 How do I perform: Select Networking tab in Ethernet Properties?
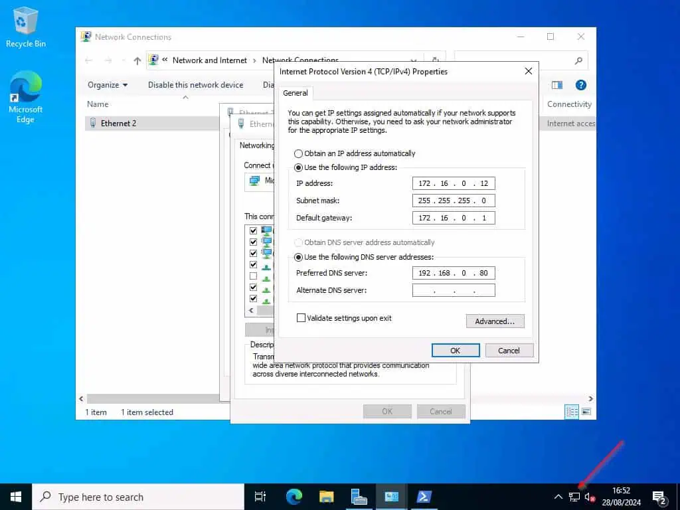[257, 145]
